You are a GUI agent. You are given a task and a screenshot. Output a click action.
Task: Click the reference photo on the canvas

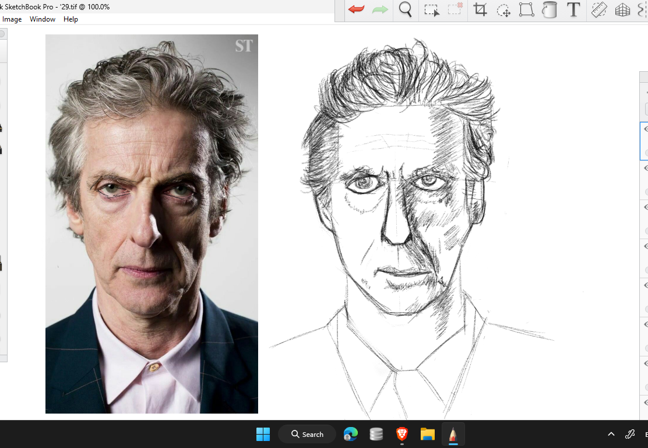152,224
